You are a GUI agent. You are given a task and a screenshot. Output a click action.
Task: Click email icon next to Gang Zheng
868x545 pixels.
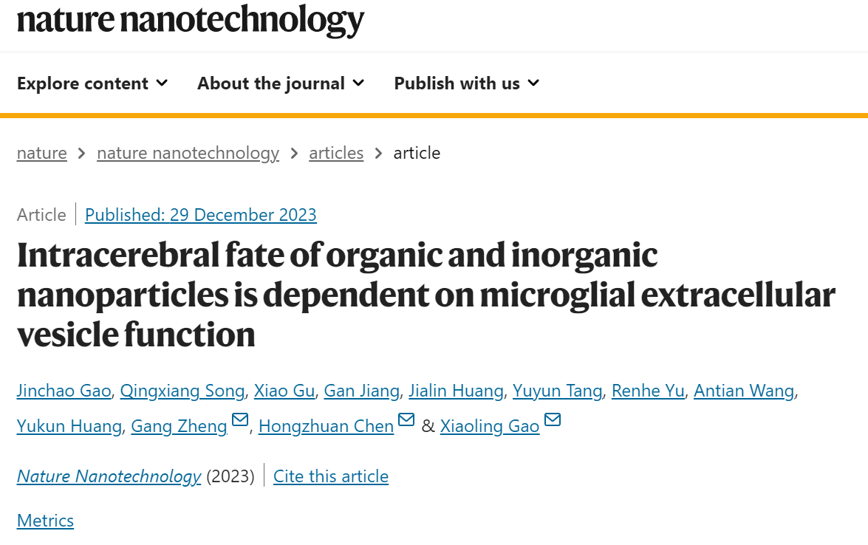click(239, 420)
